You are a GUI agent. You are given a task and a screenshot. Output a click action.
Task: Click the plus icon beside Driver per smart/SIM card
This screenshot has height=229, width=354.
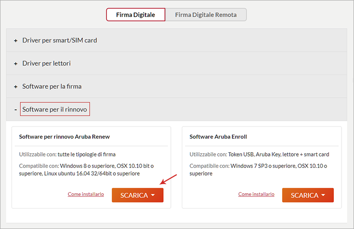[16, 41]
